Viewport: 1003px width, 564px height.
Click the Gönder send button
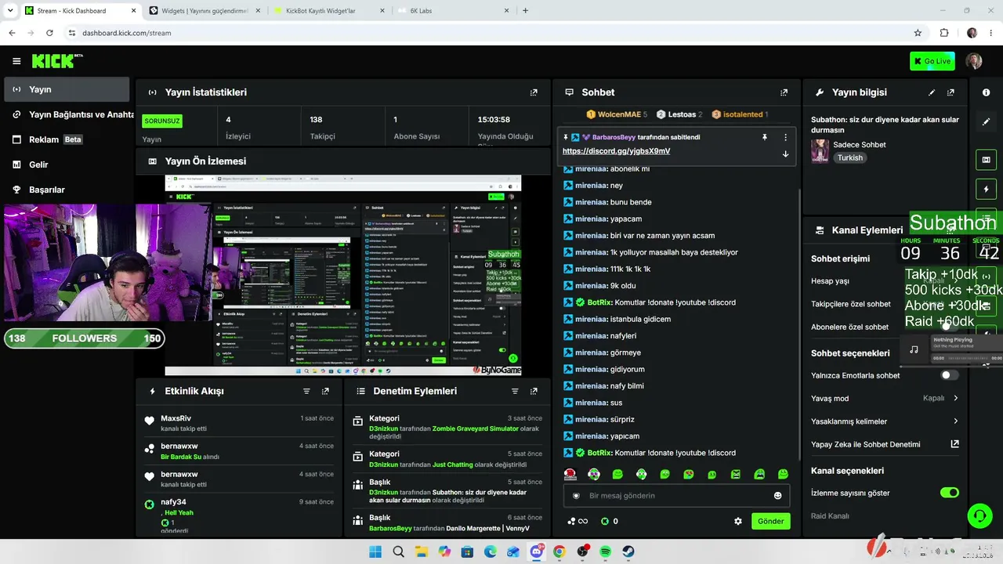tap(770, 521)
